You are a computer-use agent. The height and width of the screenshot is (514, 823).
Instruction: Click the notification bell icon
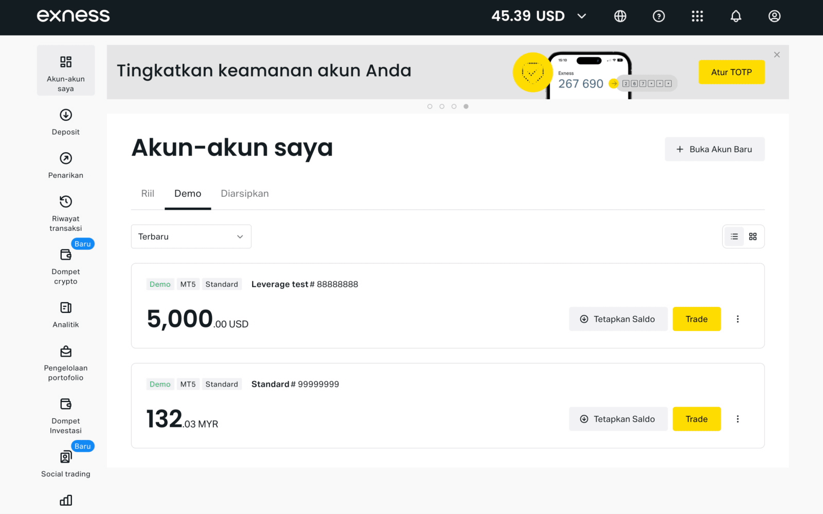point(736,16)
